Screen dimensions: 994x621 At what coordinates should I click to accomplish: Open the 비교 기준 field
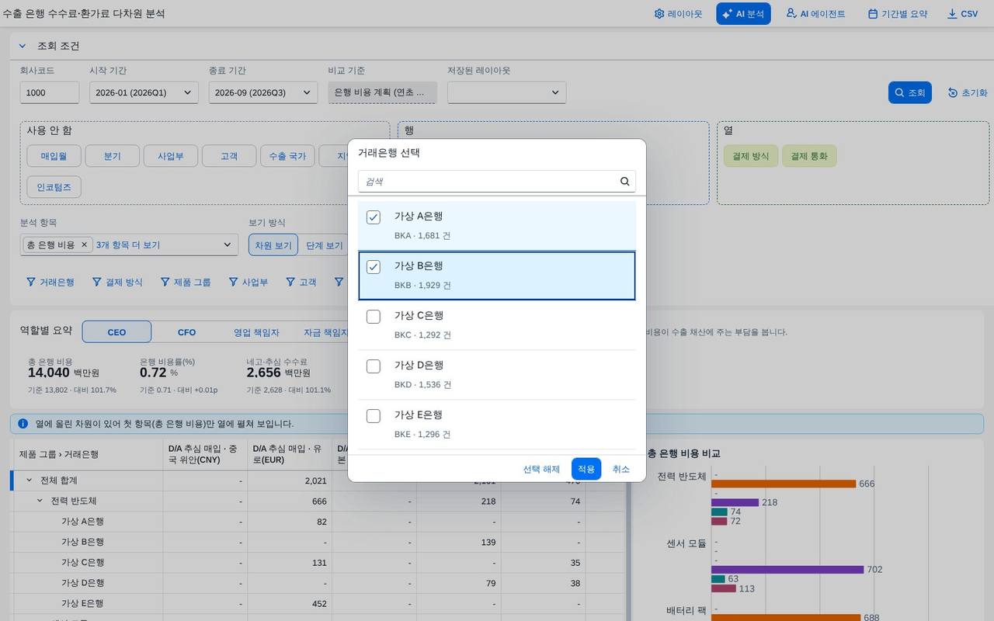(x=382, y=92)
